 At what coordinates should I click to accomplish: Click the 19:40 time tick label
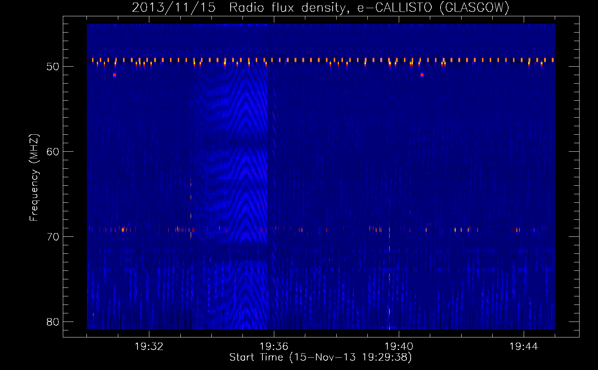pyautogui.click(x=399, y=347)
